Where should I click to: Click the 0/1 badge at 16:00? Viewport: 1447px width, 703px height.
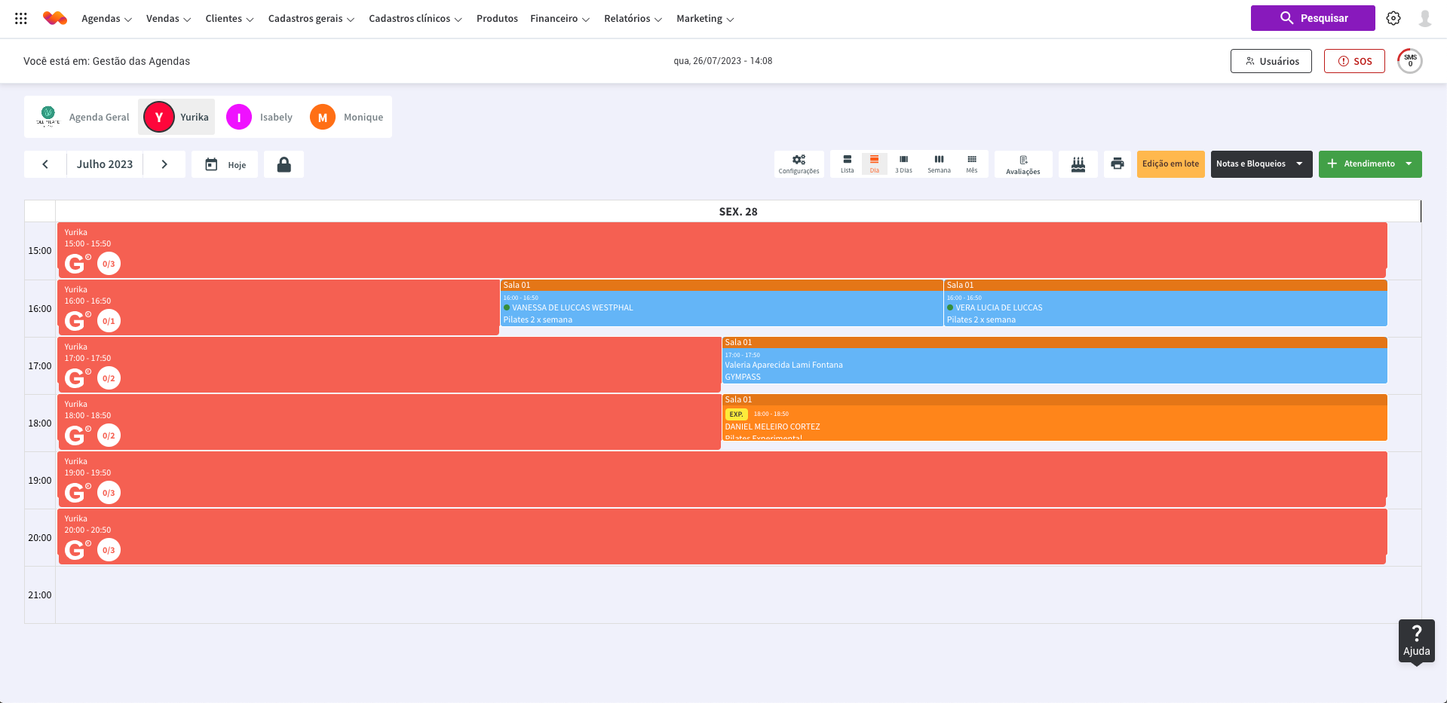(109, 321)
